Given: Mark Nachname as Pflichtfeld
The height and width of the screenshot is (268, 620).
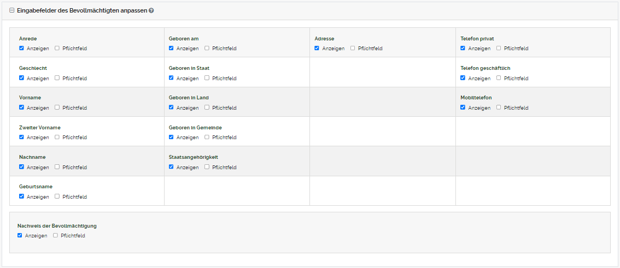Looking at the screenshot, I should point(57,167).
